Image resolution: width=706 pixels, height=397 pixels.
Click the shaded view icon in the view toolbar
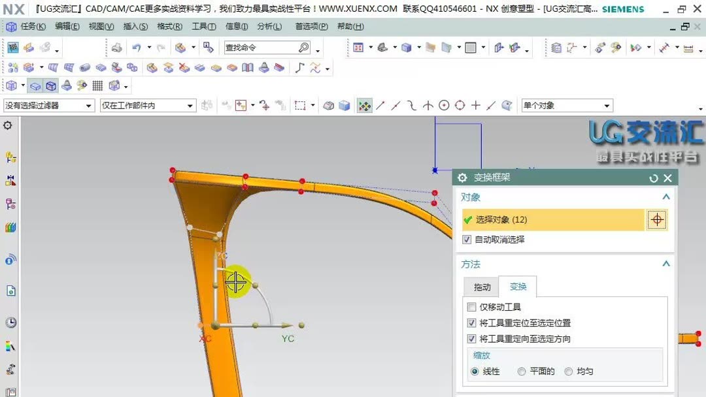click(x=36, y=86)
